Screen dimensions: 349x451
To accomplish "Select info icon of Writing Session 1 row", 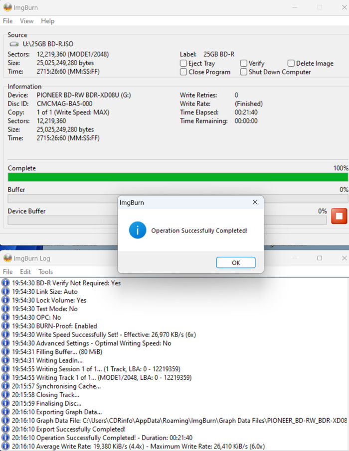I will coord(5,369).
